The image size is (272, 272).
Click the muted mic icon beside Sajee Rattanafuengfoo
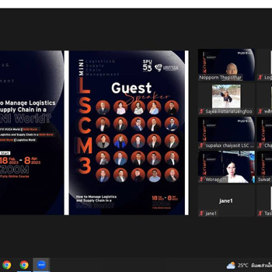pyautogui.click(x=201, y=112)
